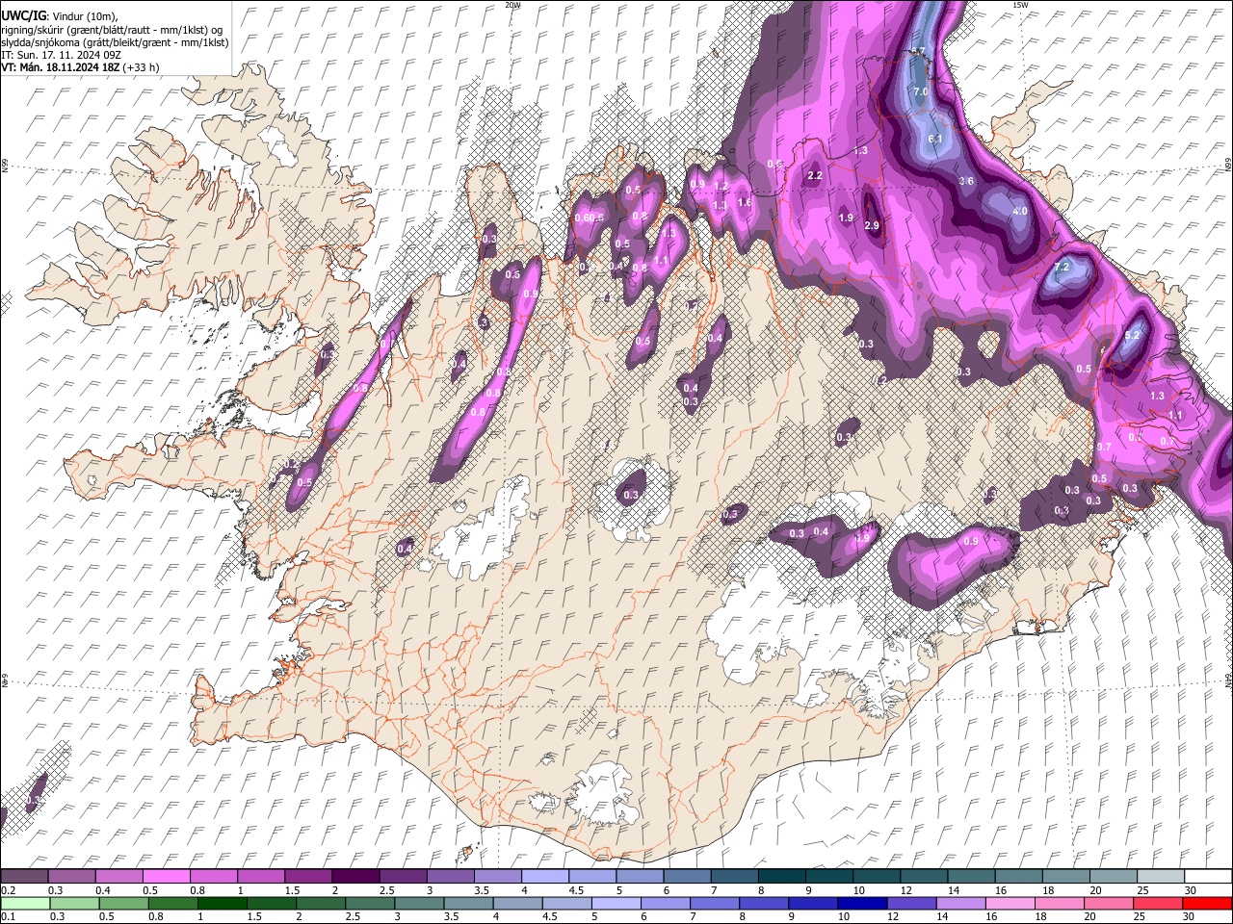Viewport: 1233px width, 924px height.
Task: Click the upper legend swatch between 0.3 and 0.4
Action: coord(71,876)
